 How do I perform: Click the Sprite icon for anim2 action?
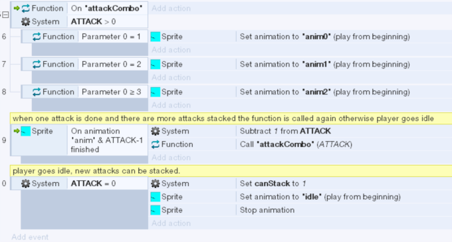click(156, 92)
